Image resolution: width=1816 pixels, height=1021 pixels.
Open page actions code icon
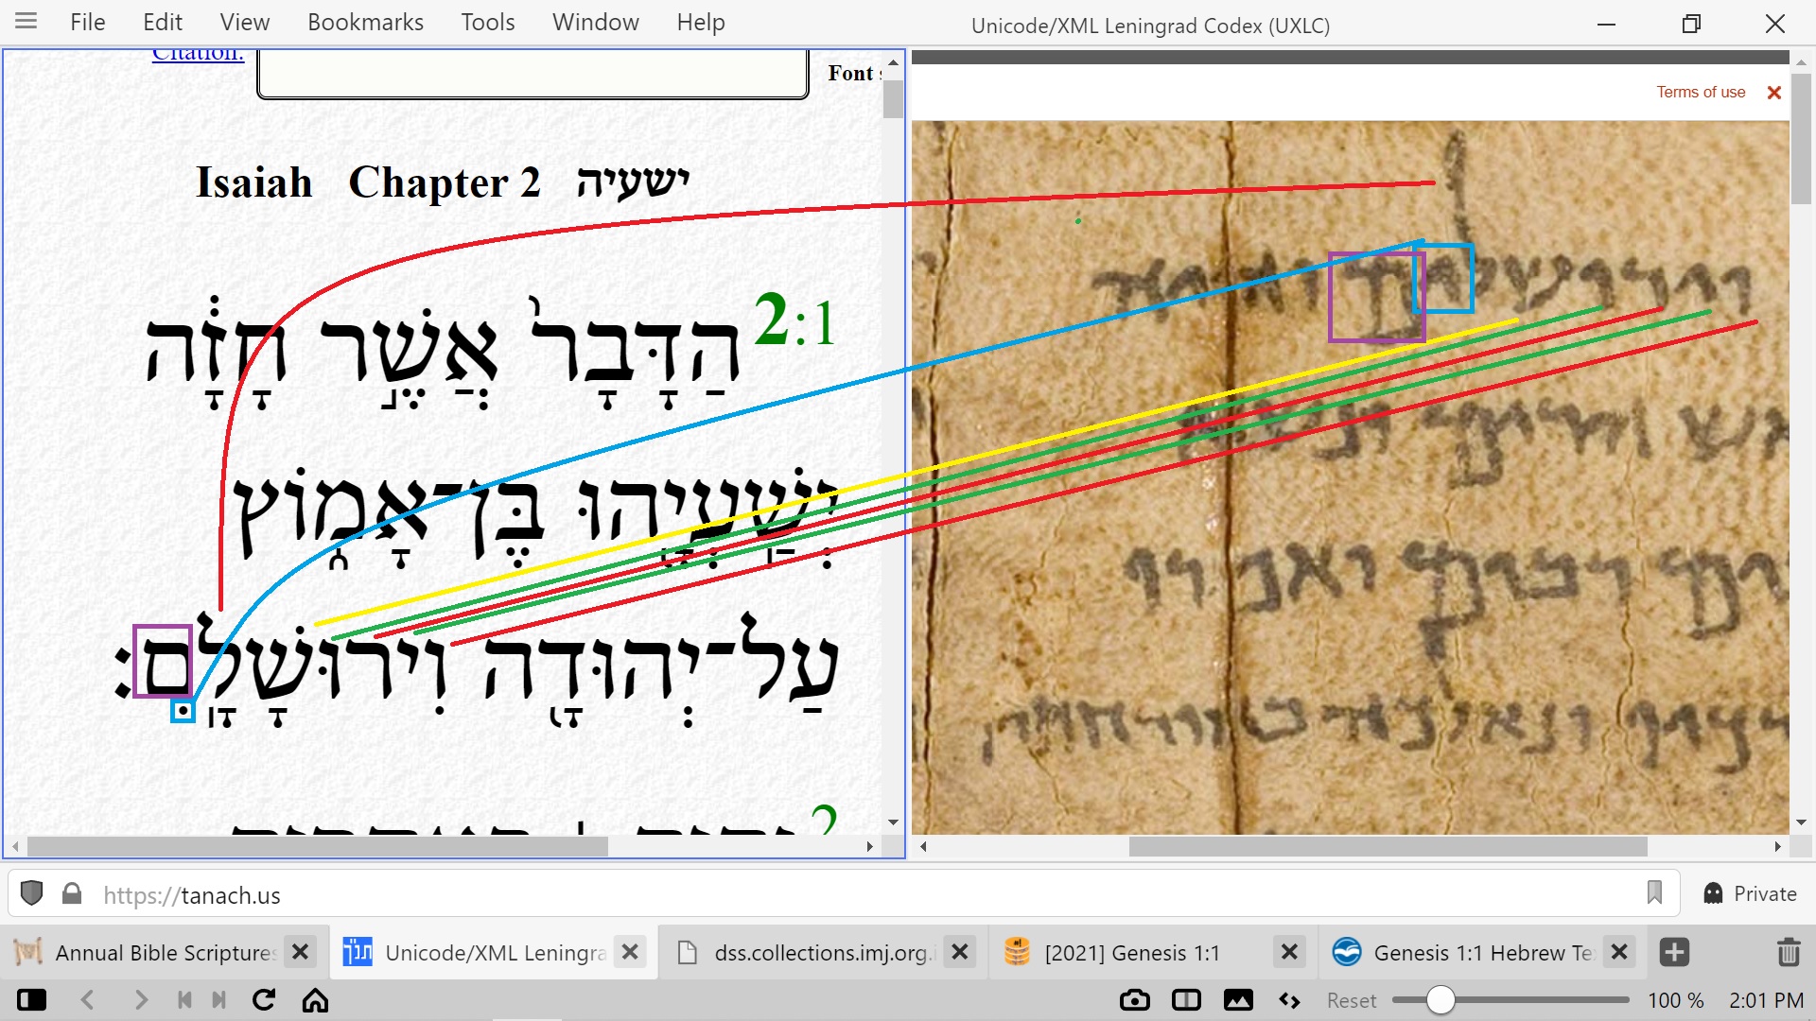(1289, 1000)
